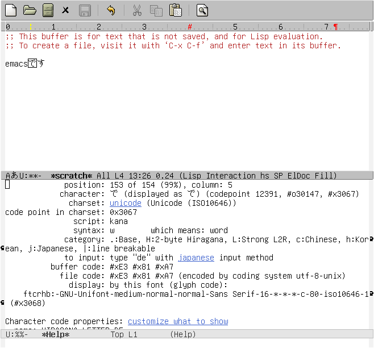Click the '#x3067' codepoint value in character line
This screenshot has width=374, height=348.
click(x=342, y=194)
